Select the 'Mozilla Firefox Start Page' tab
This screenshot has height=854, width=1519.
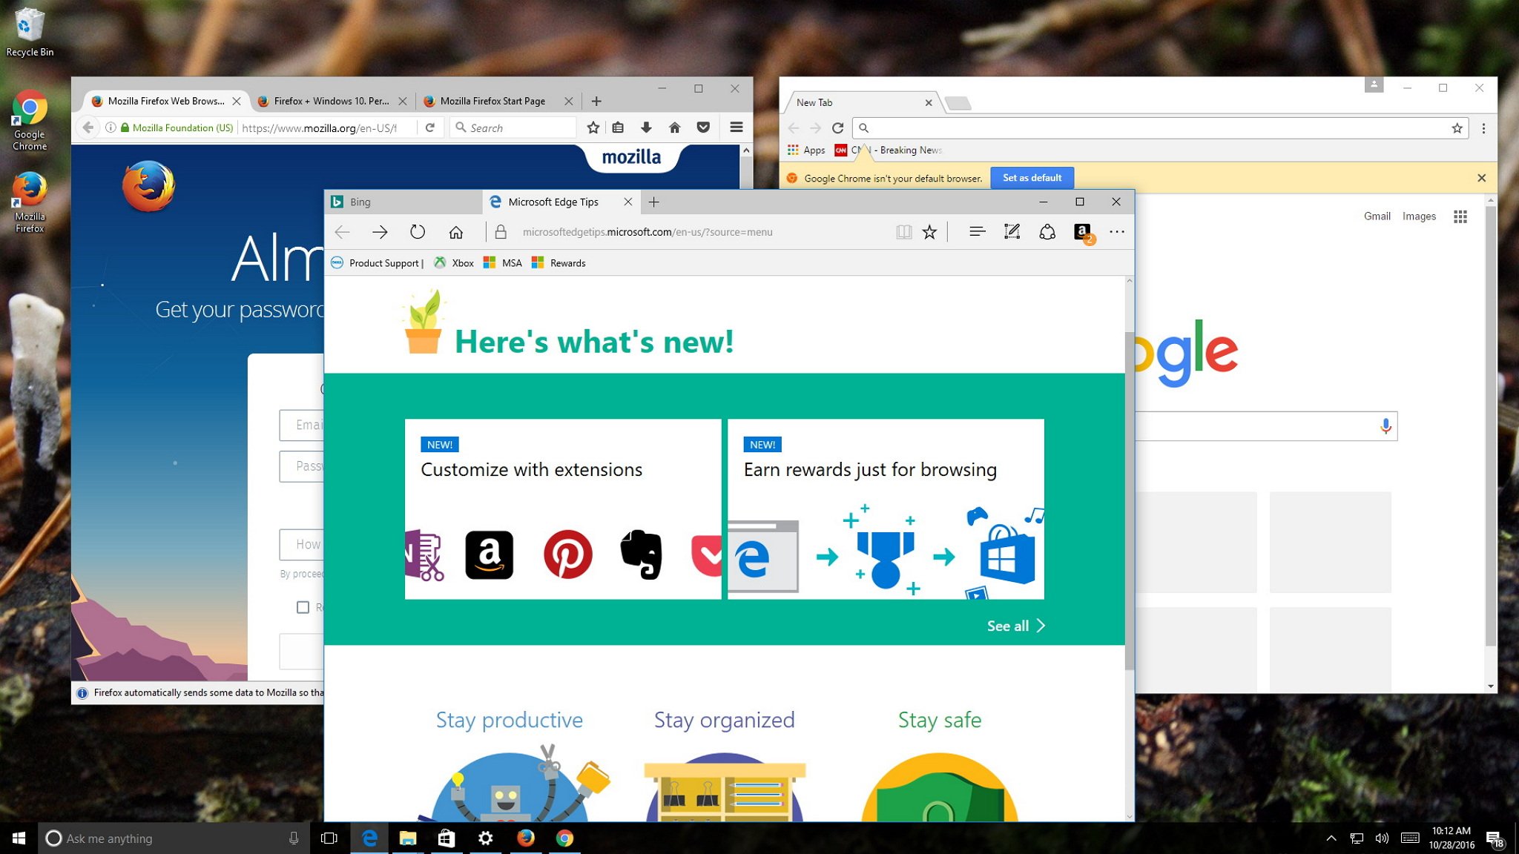pos(490,100)
